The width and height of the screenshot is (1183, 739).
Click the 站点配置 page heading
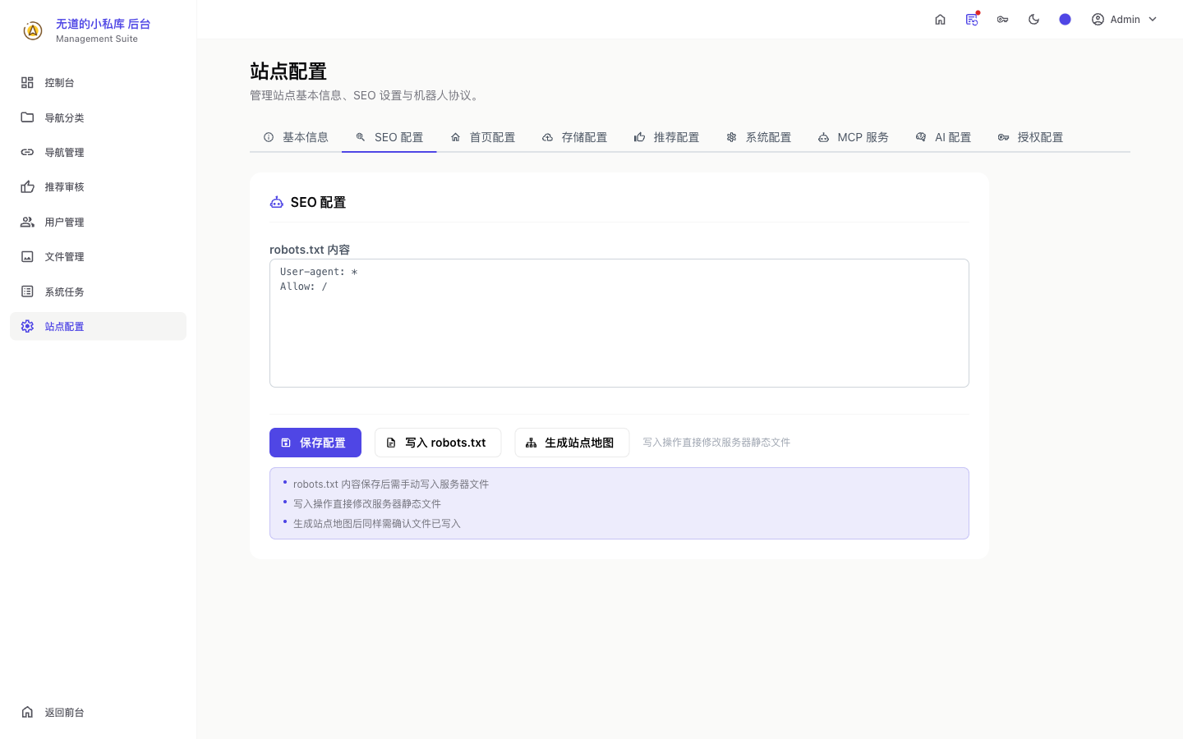(288, 71)
